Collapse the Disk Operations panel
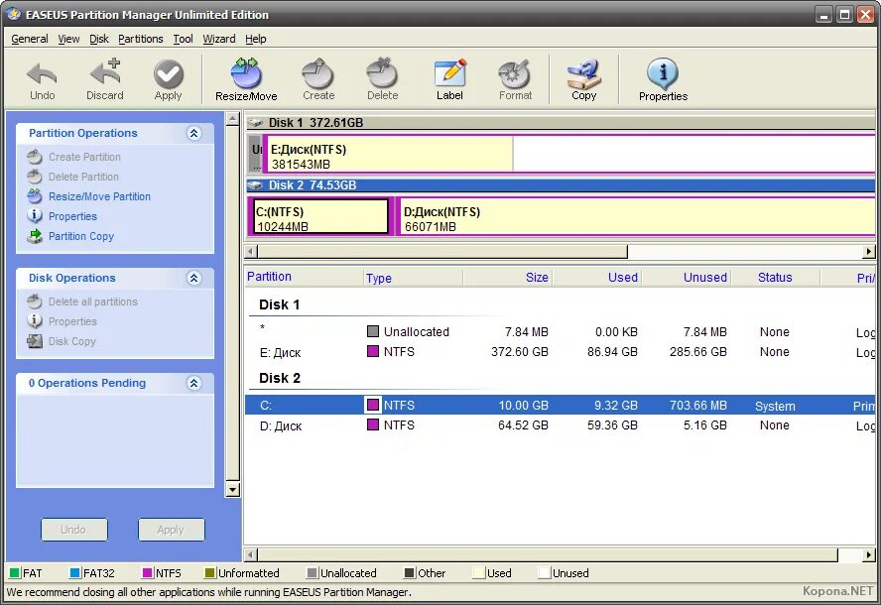881x605 pixels. click(193, 278)
